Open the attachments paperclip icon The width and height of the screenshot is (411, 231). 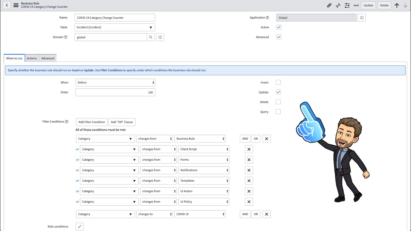tap(329, 5)
